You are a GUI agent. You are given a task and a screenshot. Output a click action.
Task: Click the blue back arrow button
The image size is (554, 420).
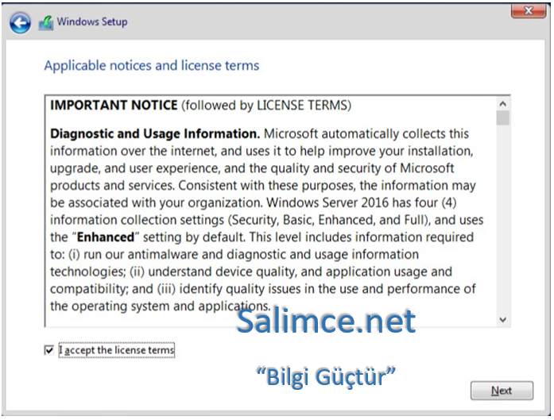(x=20, y=23)
